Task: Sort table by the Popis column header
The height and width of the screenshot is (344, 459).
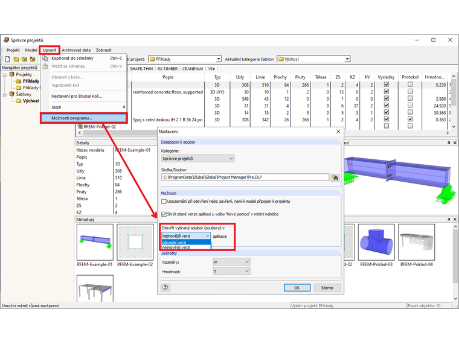Action: 168,77
